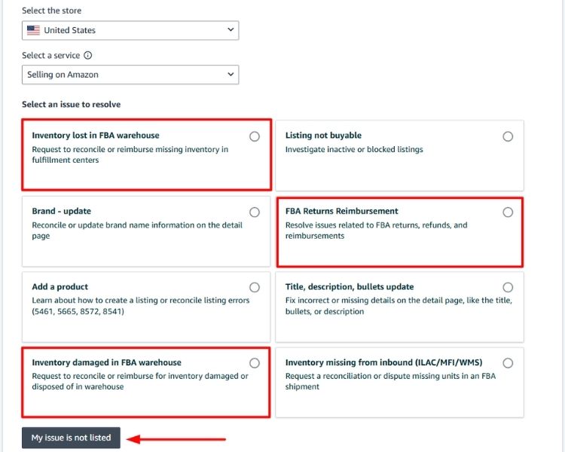Select the Add a product radio button
Viewport: 565px width, 452px height.
tap(255, 287)
